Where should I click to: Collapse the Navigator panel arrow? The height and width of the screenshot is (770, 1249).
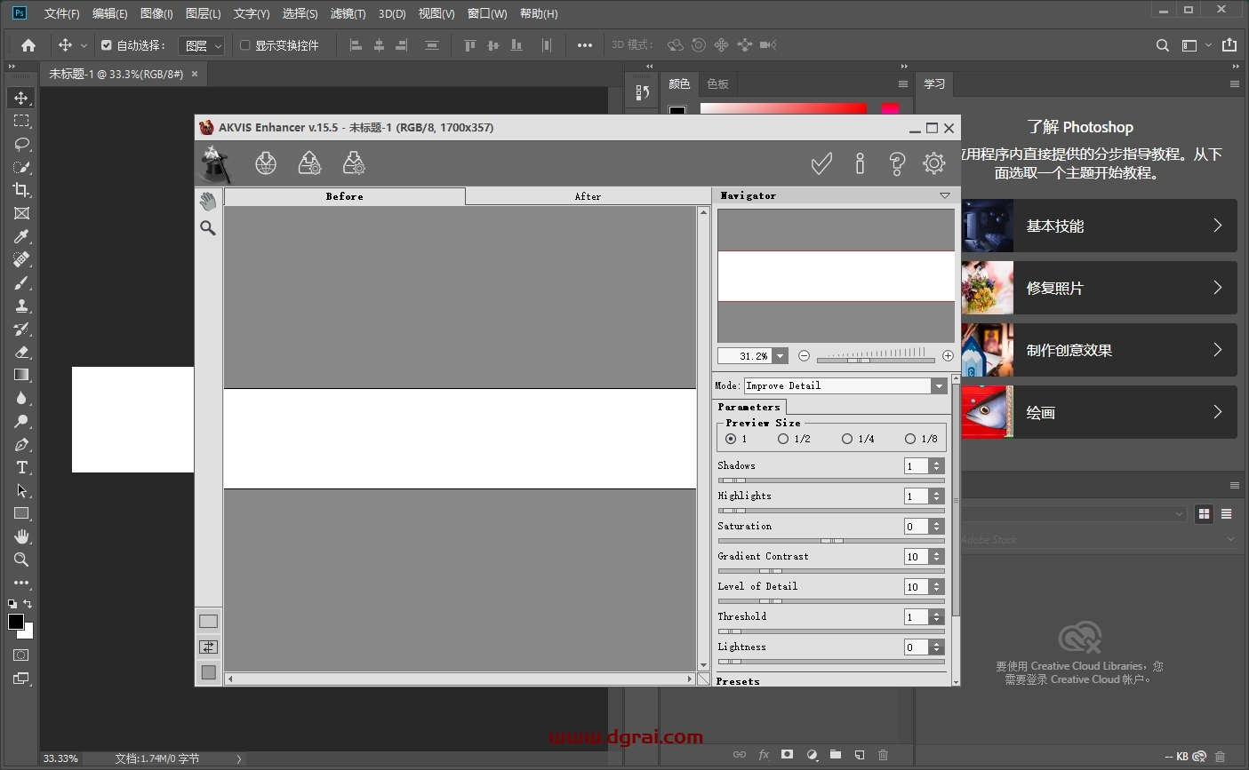point(944,195)
